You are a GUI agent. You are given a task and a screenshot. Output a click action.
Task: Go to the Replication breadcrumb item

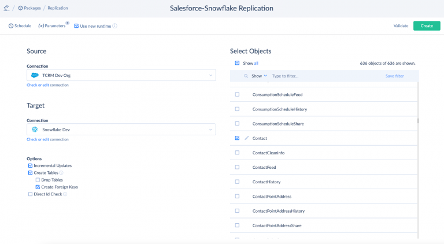coord(57,8)
